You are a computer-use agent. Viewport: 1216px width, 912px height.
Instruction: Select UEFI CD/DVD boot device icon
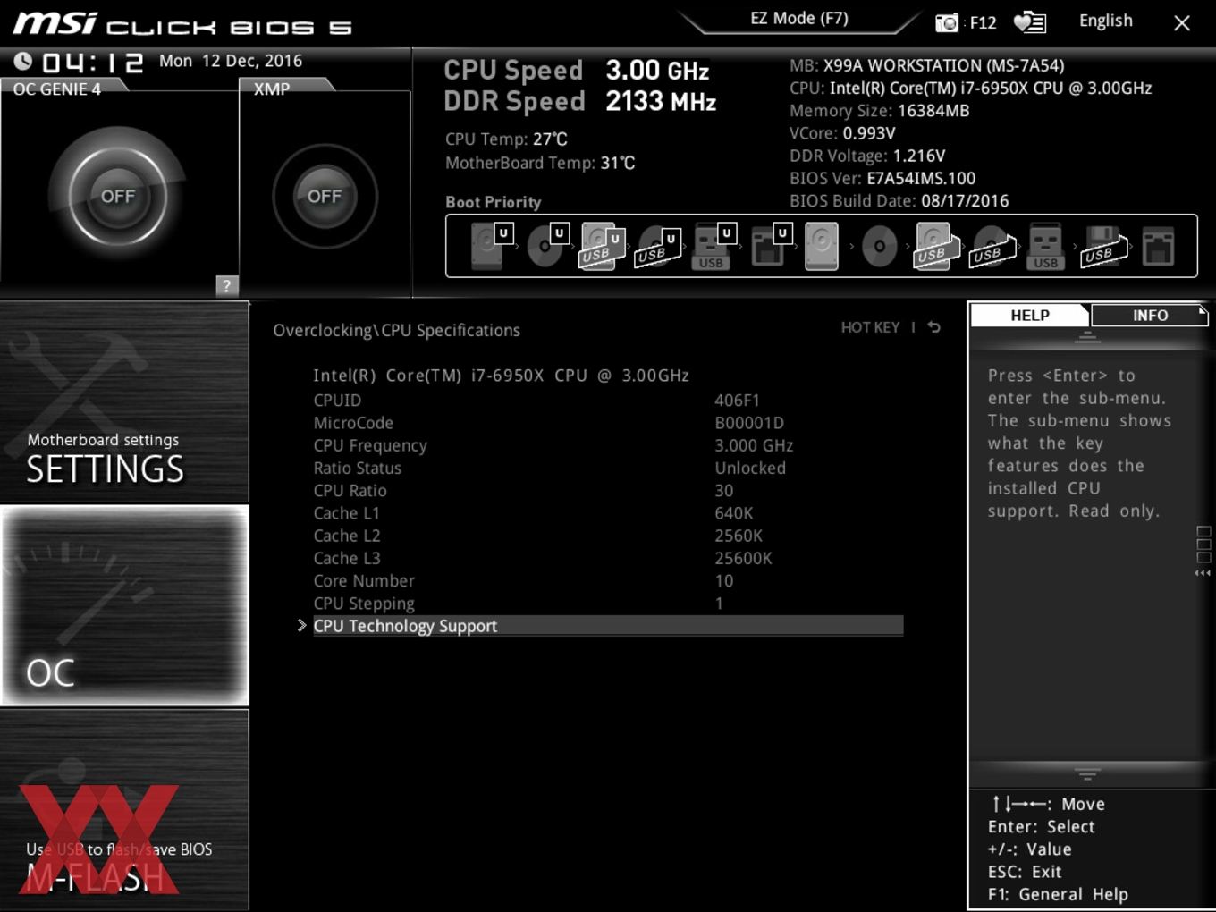point(547,246)
